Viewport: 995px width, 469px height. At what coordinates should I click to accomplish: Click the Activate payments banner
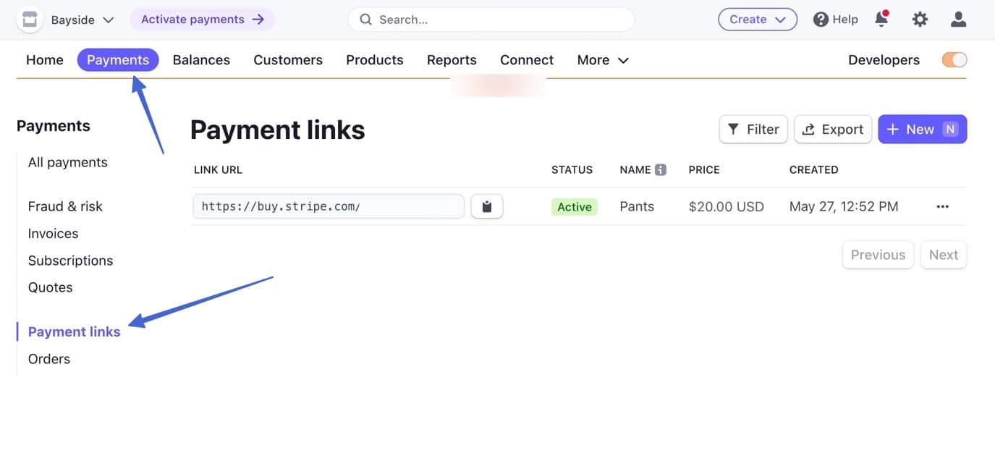[203, 19]
